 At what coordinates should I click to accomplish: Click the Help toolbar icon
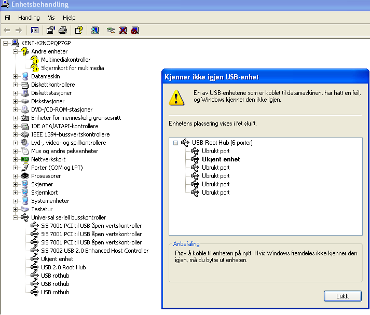(78, 30)
